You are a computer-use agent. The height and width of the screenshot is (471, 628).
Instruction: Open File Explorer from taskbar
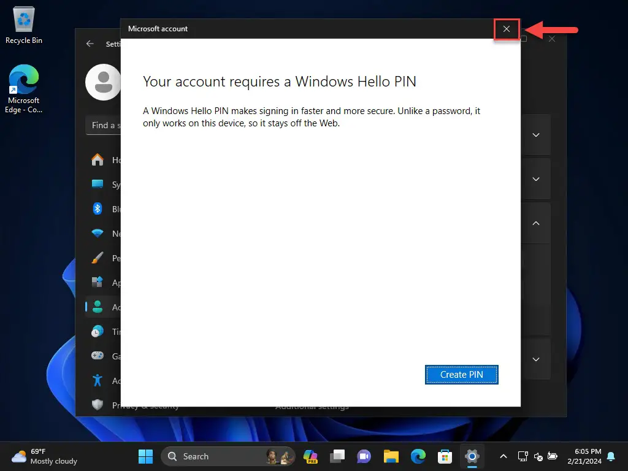[x=391, y=456]
